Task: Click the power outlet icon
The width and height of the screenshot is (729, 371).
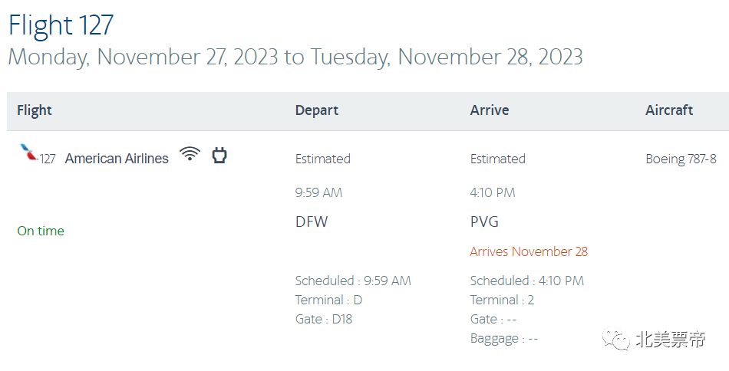Action: [x=219, y=156]
